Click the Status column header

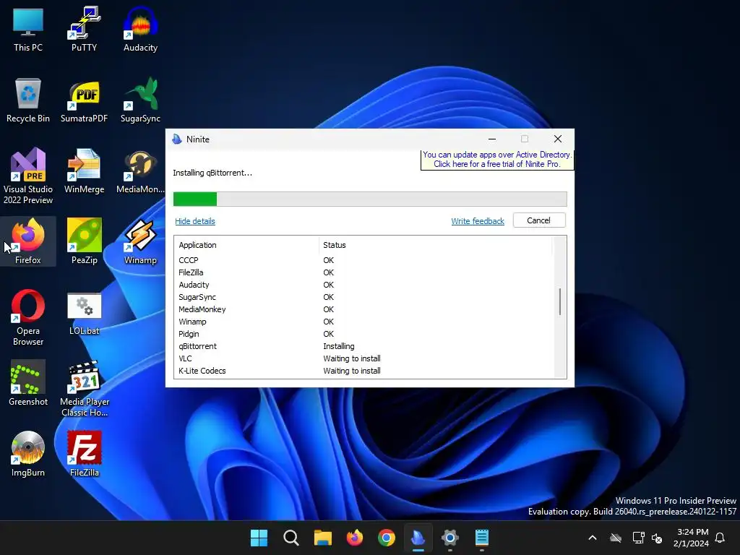click(434, 245)
